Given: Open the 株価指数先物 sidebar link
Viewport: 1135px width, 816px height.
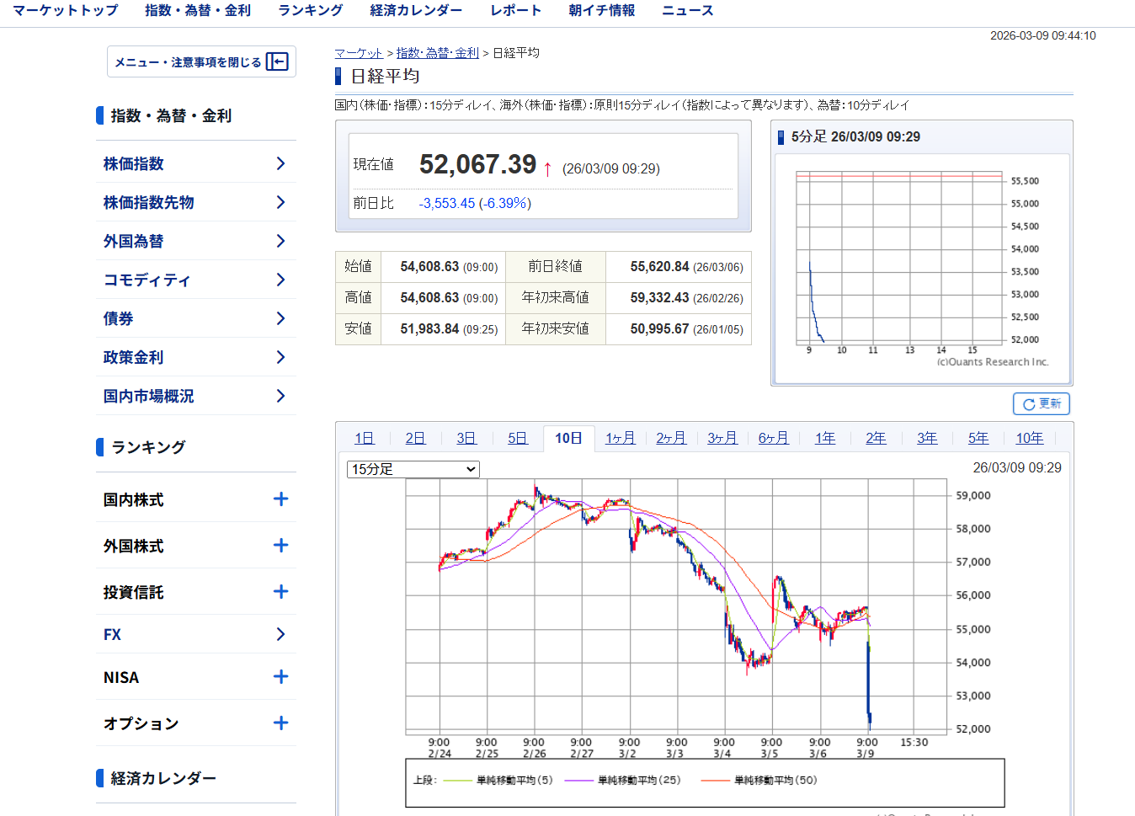Looking at the screenshot, I should tap(149, 202).
